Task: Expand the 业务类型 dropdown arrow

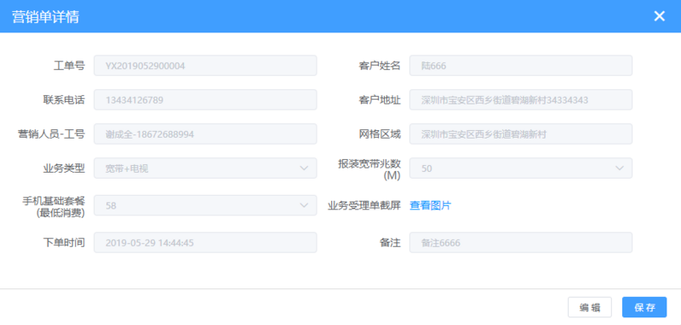Action: pyautogui.click(x=304, y=168)
